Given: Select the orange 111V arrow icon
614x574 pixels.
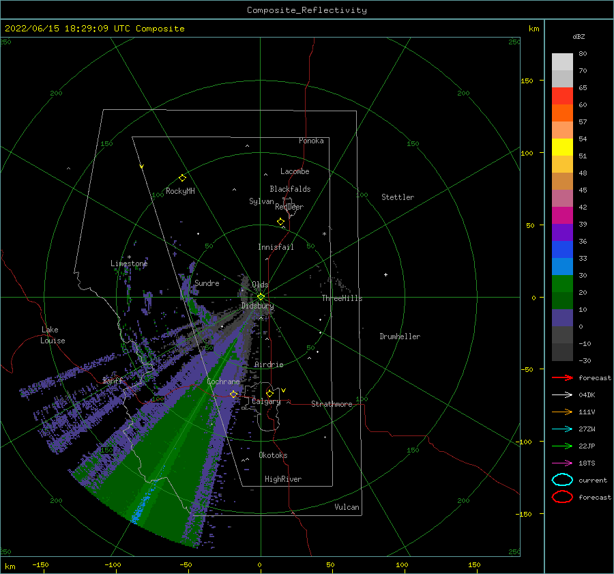Looking at the screenshot, I should coord(562,412).
